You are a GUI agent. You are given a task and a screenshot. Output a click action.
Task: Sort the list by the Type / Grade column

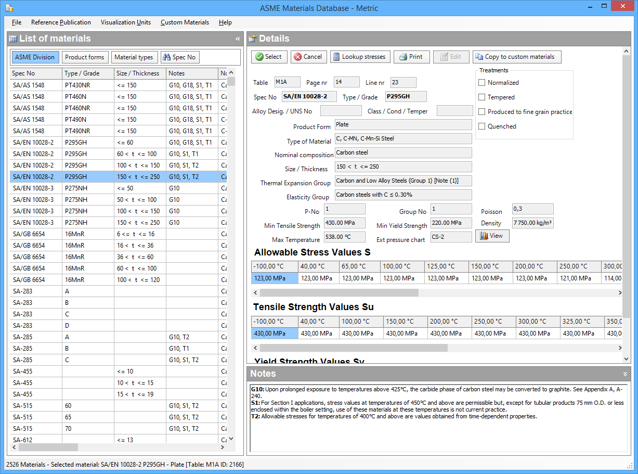point(88,73)
